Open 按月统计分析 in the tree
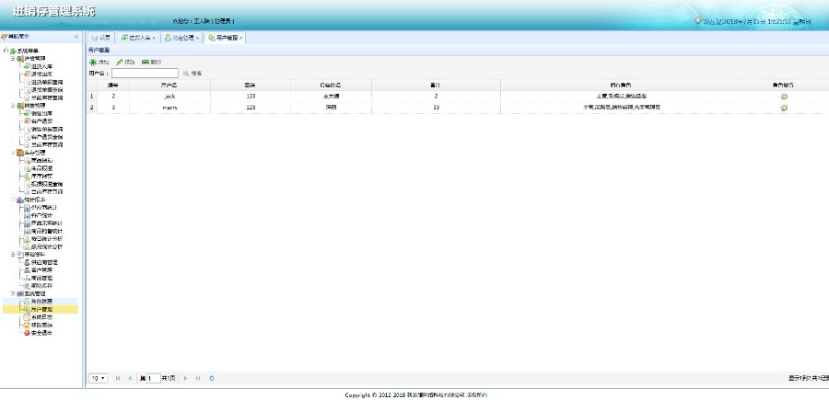The height and width of the screenshot is (400, 829). [47, 246]
